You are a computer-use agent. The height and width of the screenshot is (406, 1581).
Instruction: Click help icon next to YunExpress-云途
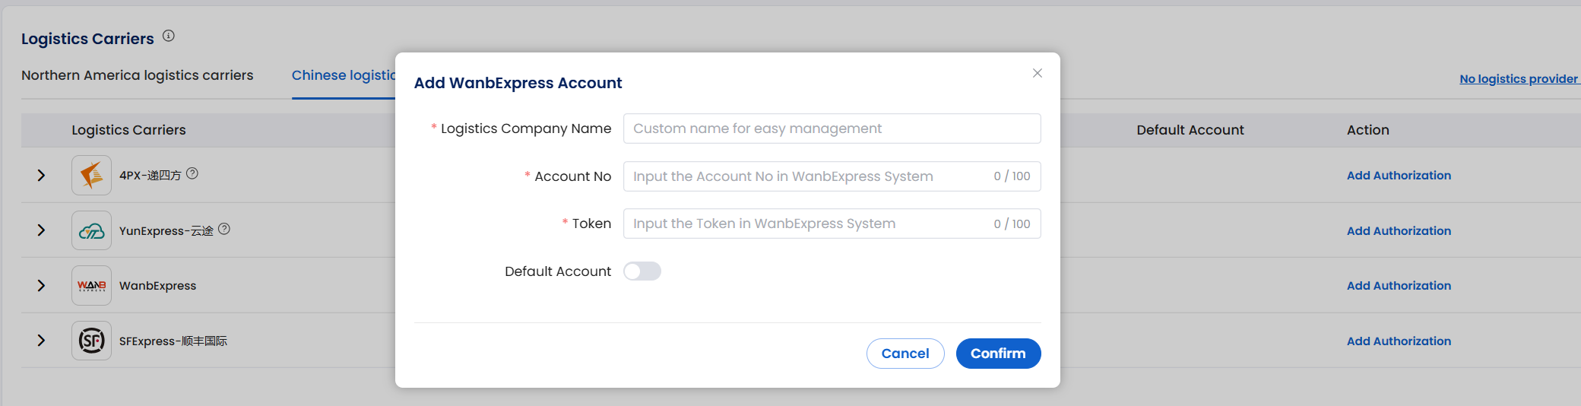point(224,229)
